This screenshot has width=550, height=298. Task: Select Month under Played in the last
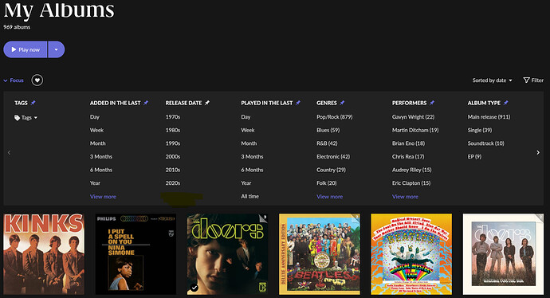(x=249, y=143)
